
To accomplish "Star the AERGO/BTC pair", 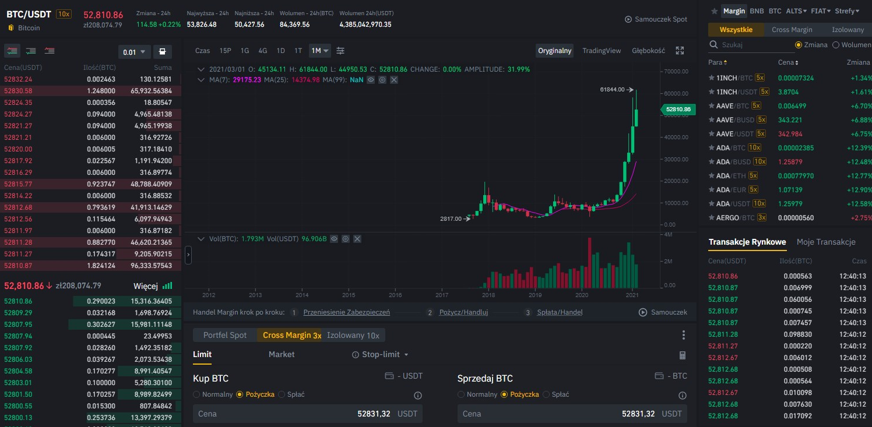I will [x=711, y=217].
